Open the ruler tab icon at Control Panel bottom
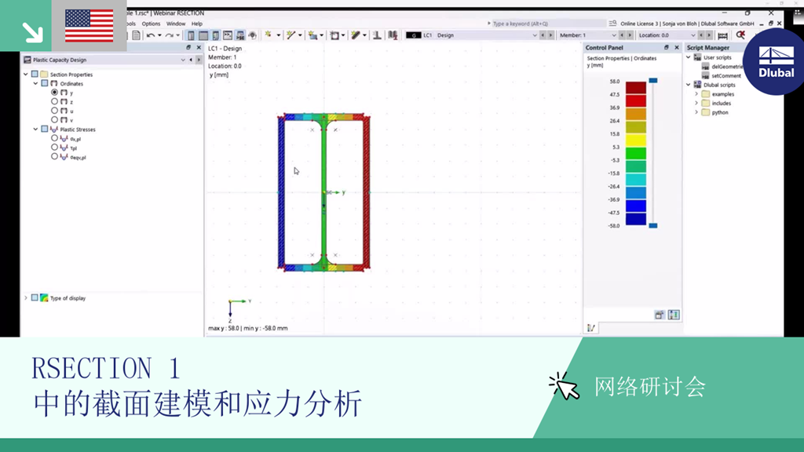Image resolution: width=804 pixels, height=452 pixels. 591,328
